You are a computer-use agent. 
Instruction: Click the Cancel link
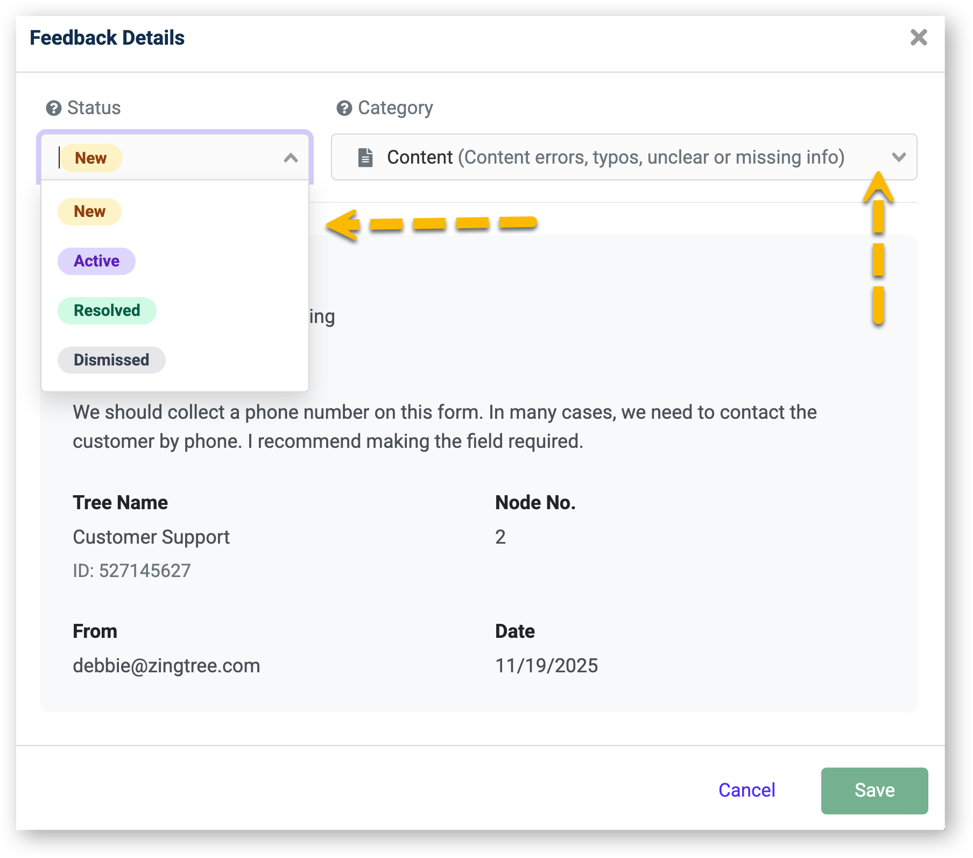point(746,790)
